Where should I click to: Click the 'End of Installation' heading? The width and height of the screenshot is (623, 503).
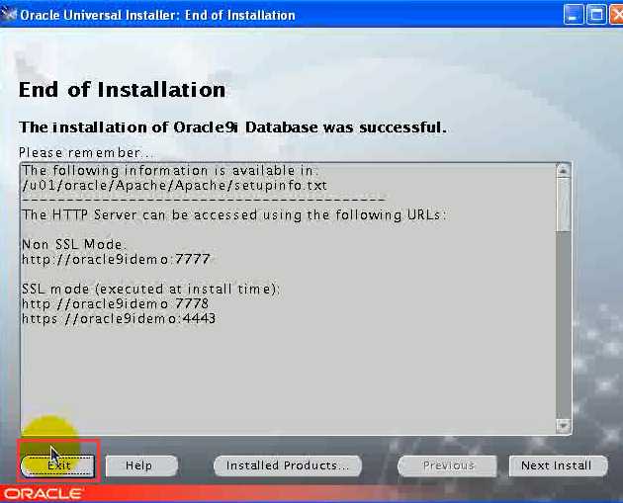[x=122, y=90]
